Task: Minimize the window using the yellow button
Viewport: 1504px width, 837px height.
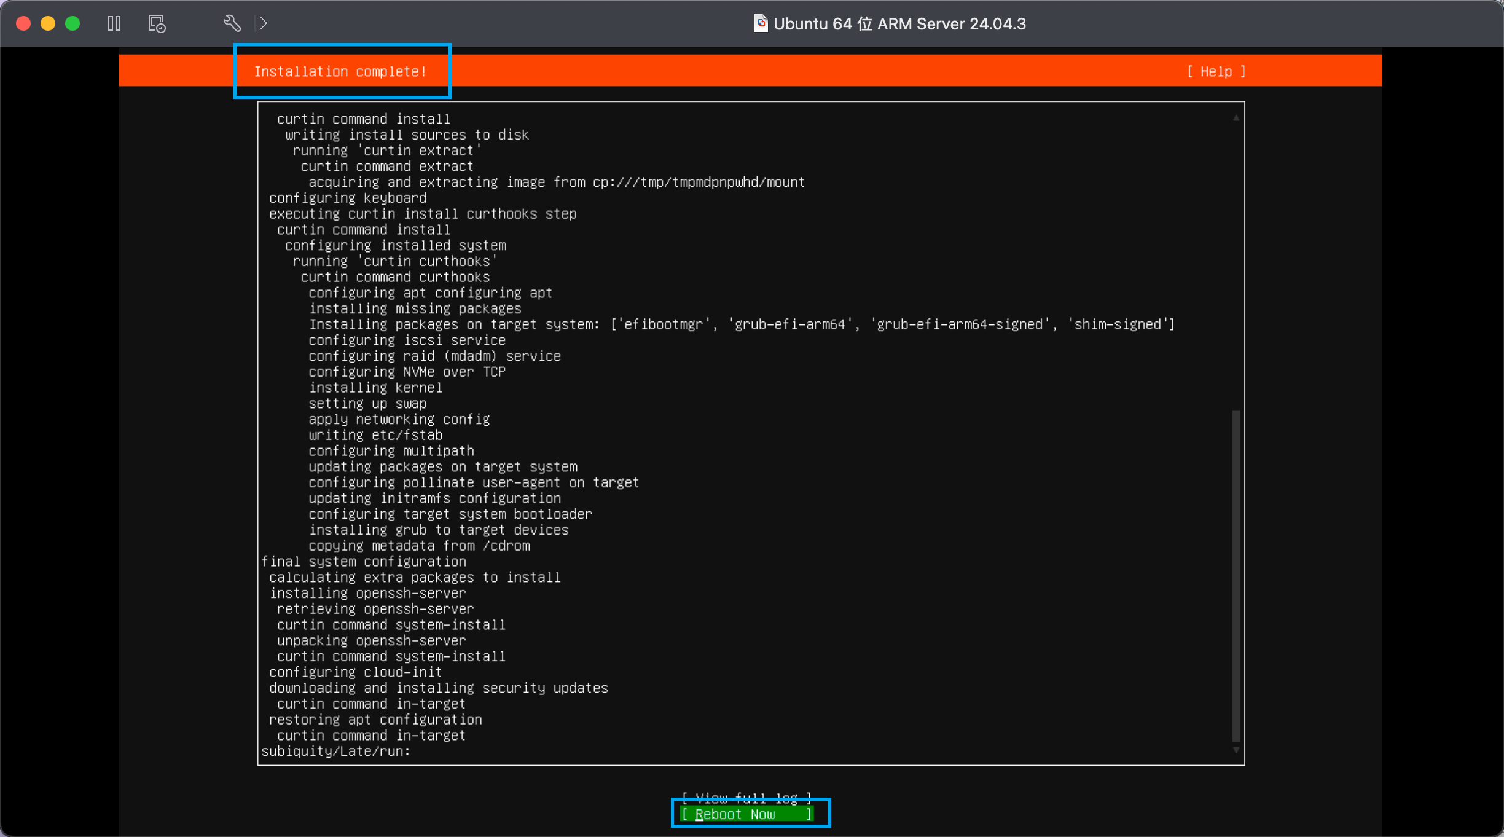Action: [x=48, y=24]
